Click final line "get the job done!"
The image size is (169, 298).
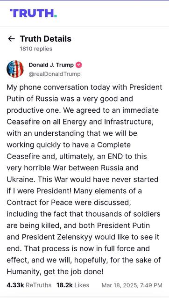pos(74,272)
